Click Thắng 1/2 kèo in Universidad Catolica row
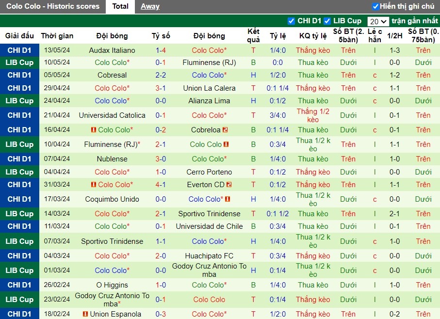This screenshot has height=319, width=440. click(x=313, y=115)
